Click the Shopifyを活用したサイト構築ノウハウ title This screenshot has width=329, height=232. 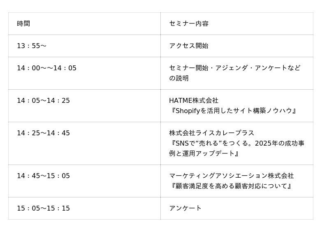(x=233, y=111)
